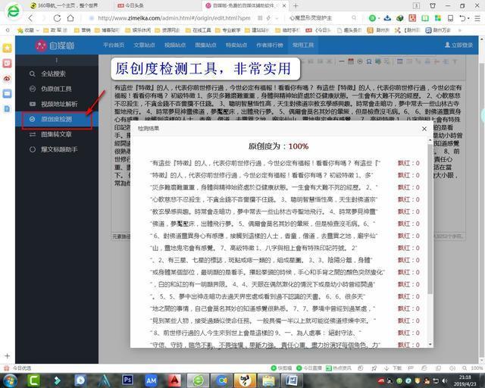Image resolution: width=485 pixels, height=388 pixels.
Task: Open the 收藏 bookmarks dropdown
Action: (27, 30)
